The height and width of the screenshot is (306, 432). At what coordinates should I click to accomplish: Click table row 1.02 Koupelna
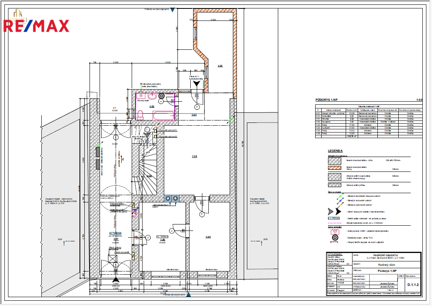coord(369,122)
